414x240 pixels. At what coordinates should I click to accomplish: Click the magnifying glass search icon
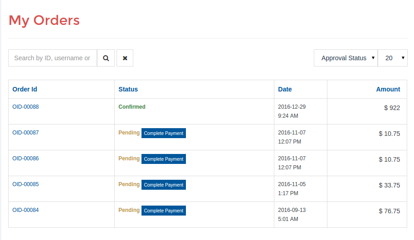106,58
